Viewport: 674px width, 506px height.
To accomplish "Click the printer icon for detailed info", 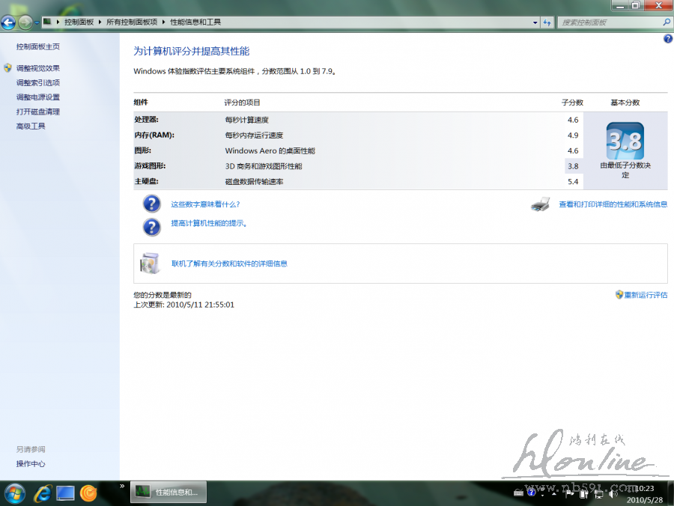I will (541, 204).
